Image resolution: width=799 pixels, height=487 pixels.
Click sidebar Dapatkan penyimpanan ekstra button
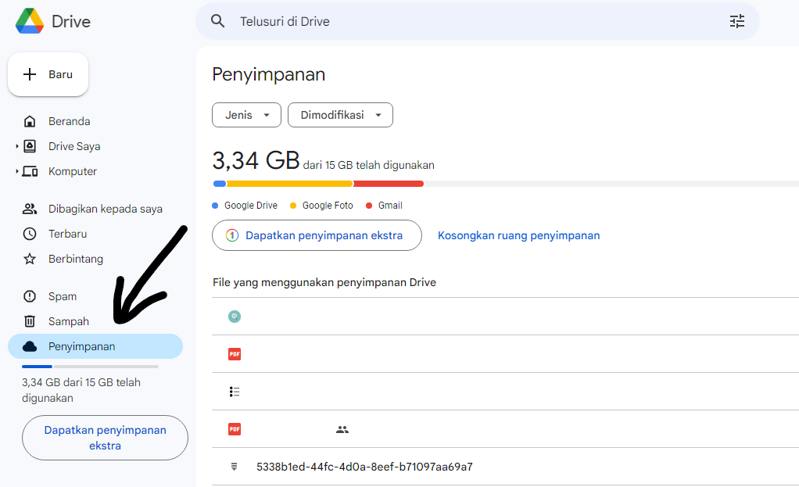pyautogui.click(x=105, y=438)
